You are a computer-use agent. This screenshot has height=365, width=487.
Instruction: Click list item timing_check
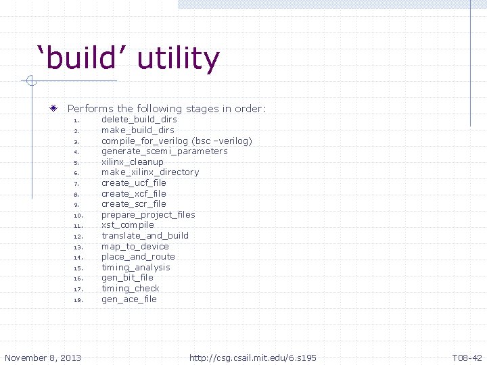(x=131, y=289)
